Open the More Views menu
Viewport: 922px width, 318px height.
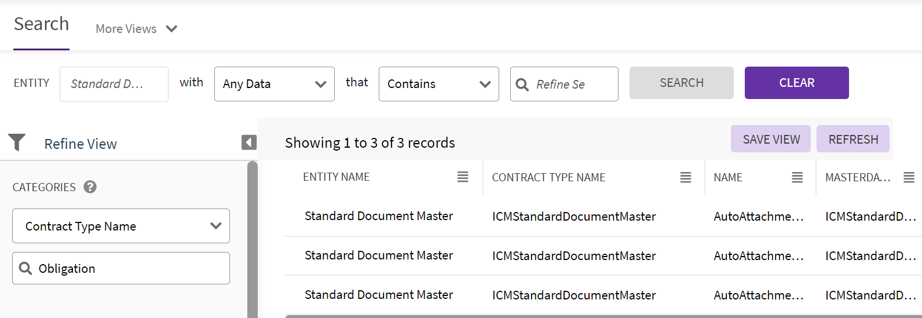click(136, 29)
